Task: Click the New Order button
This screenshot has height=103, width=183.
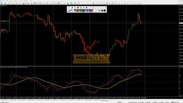Action: click(27, 3)
